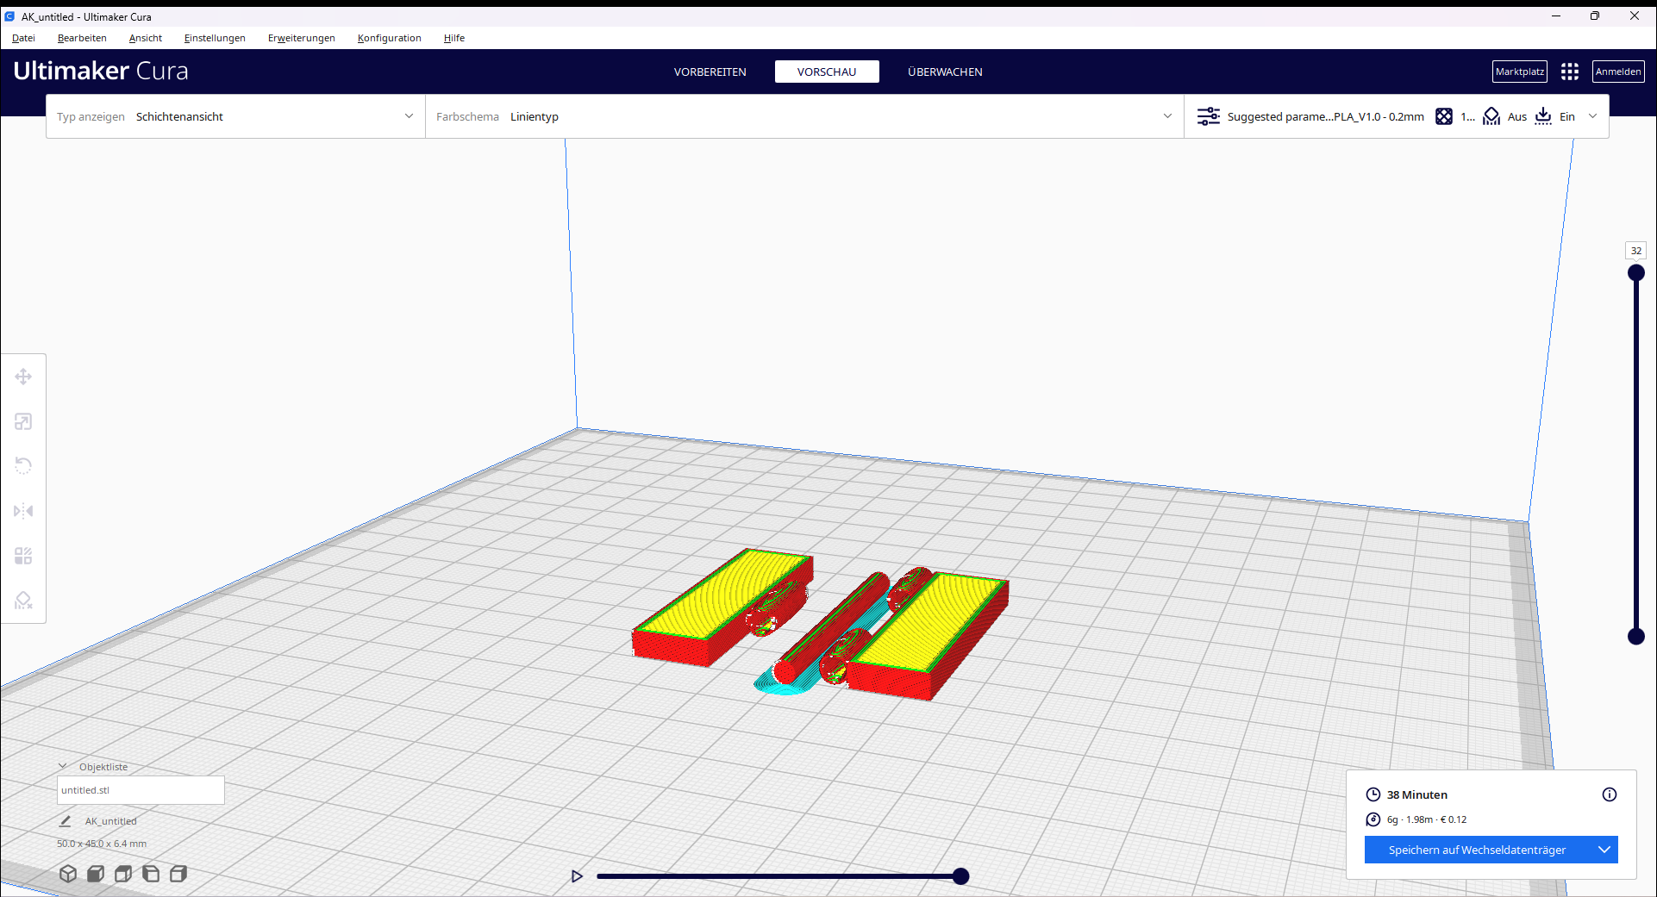Image resolution: width=1657 pixels, height=897 pixels.
Task: Switch to right side view cube icon
Action: (178, 874)
